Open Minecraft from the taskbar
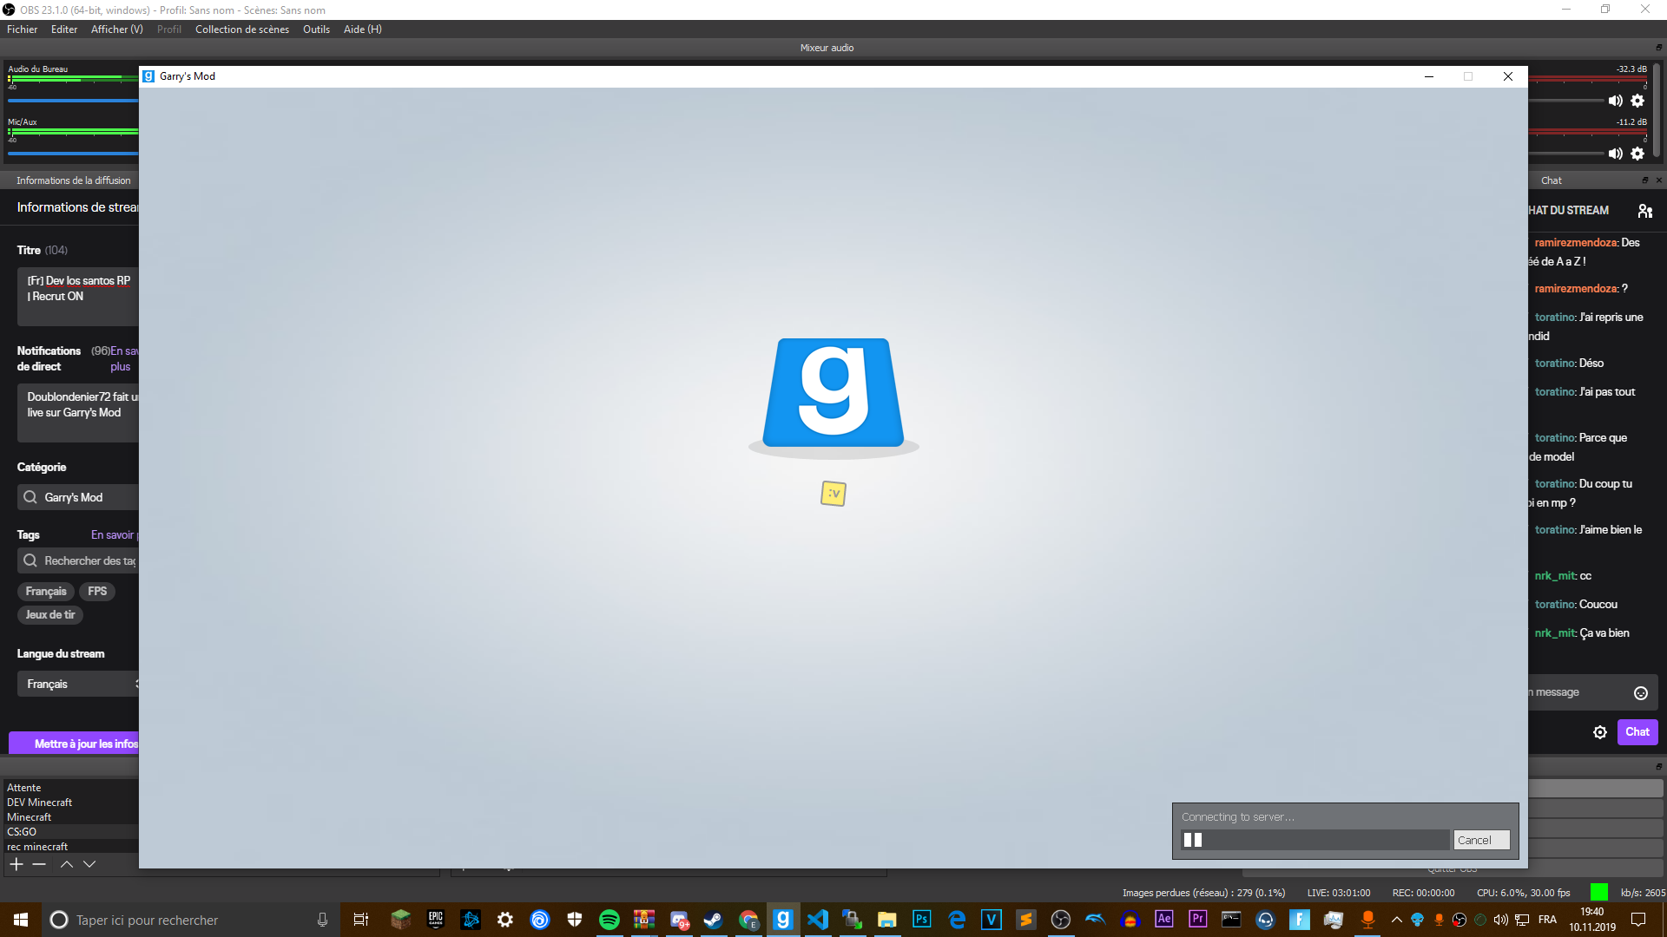 coord(401,920)
